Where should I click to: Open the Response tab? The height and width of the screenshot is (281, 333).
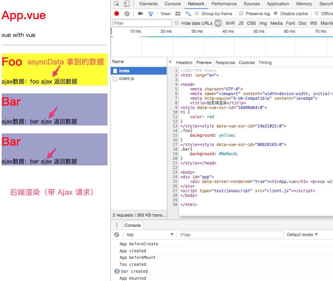coord(225,62)
